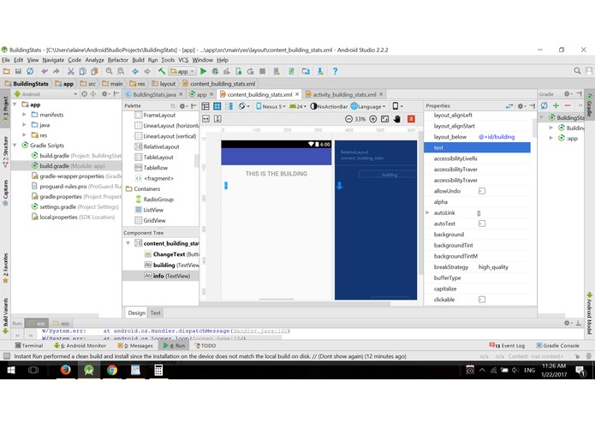This screenshot has height=423, width=595.
Task: Show Blueprint surface only icon
Action: pyautogui.click(x=217, y=106)
